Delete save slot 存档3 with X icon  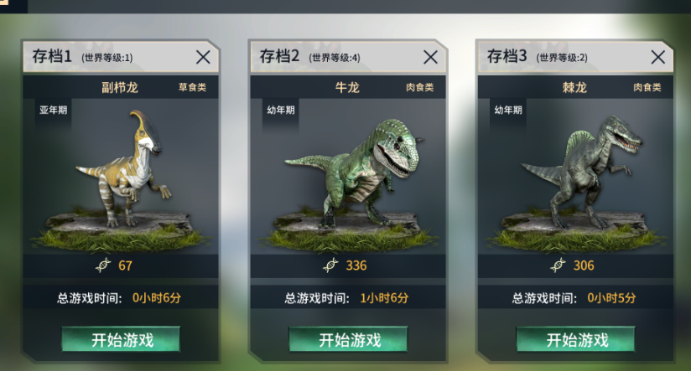pyautogui.click(x=658, y=57)
